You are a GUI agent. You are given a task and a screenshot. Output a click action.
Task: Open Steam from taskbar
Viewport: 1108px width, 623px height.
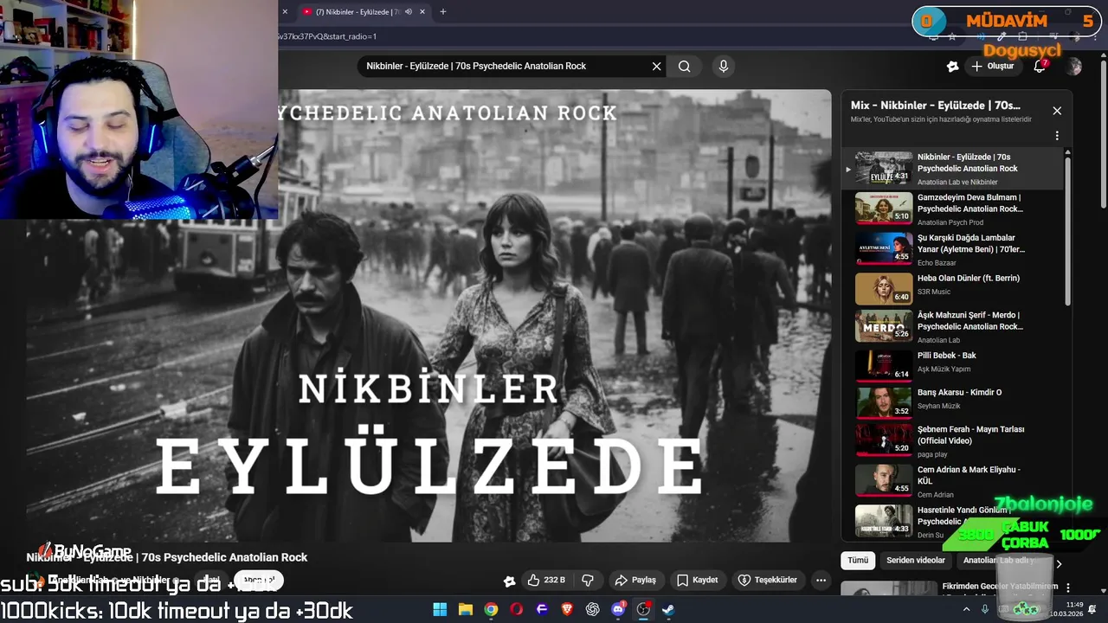pyautogui.click(x=668, y=609)
